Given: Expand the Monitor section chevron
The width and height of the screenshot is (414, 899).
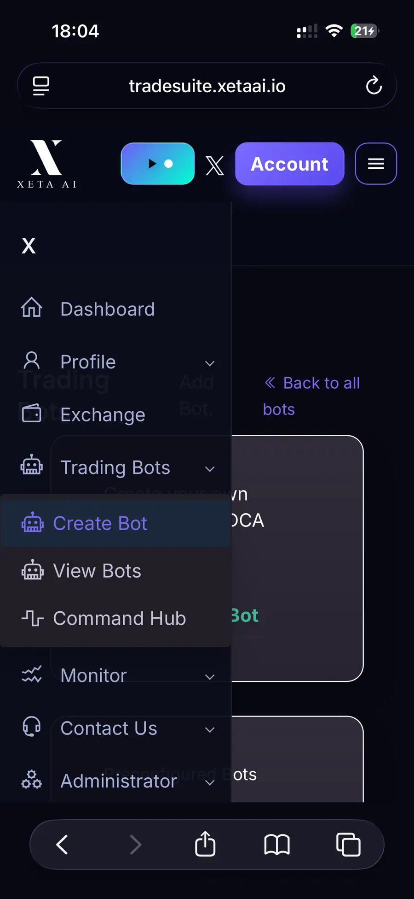Looking at the screenshot, I should (210, 677).
